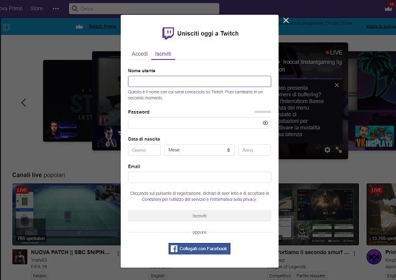Click the Iscriviti submit button
The height and width of the screenshot is (280, 396).
point(199,216)
